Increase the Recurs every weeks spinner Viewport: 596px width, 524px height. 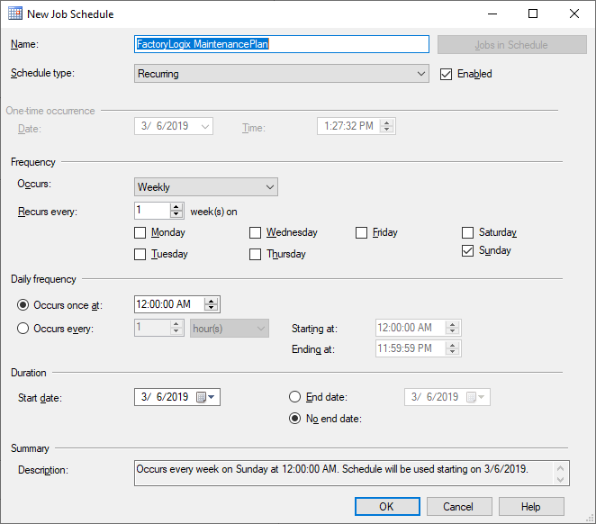click(x=176, y=206)
